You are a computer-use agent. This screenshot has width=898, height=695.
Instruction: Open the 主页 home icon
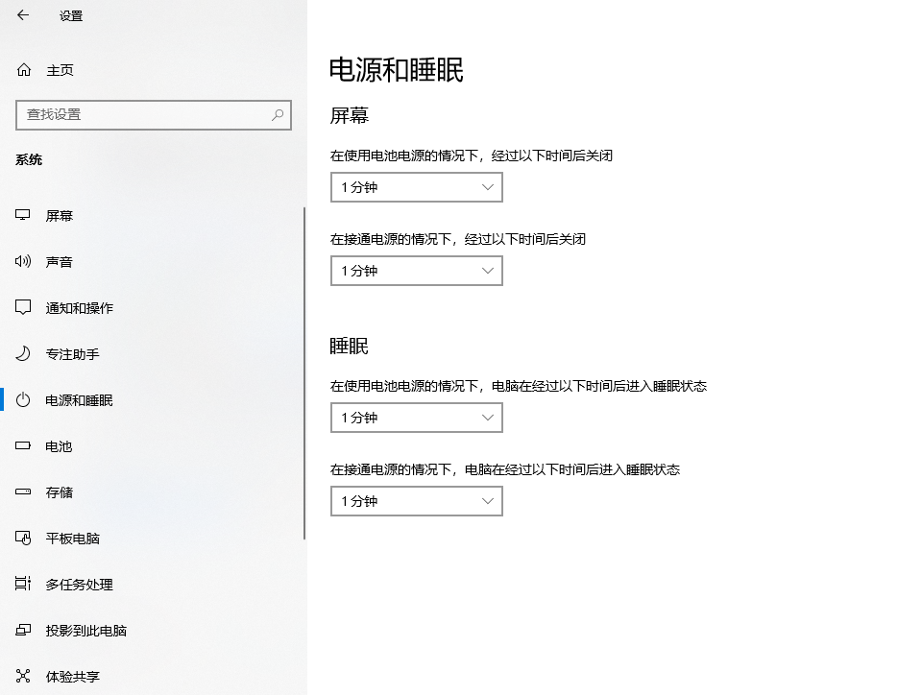(22, 69)
